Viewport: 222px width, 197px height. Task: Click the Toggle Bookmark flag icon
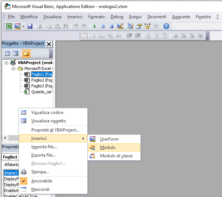click(x=175, y=36)
